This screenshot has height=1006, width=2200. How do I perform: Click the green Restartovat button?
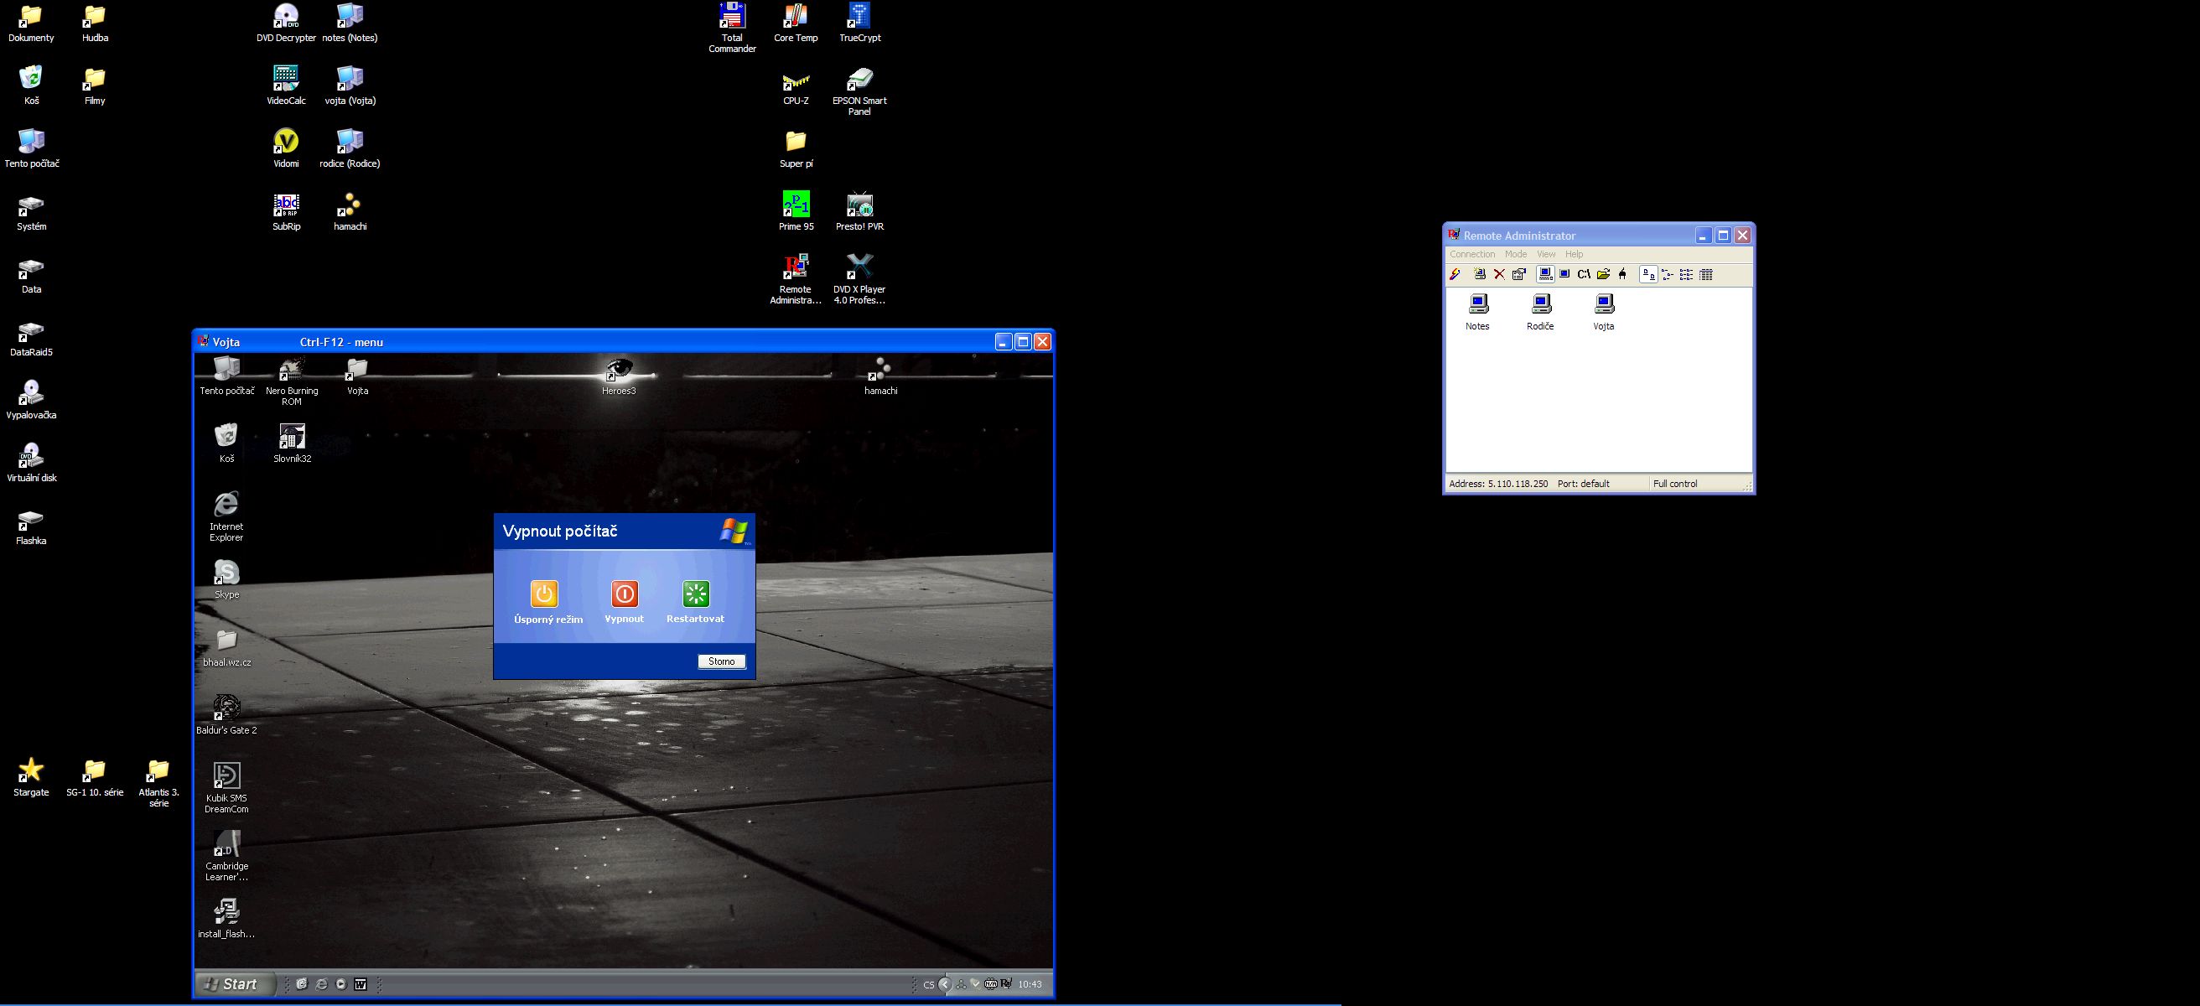coord(696,594)
